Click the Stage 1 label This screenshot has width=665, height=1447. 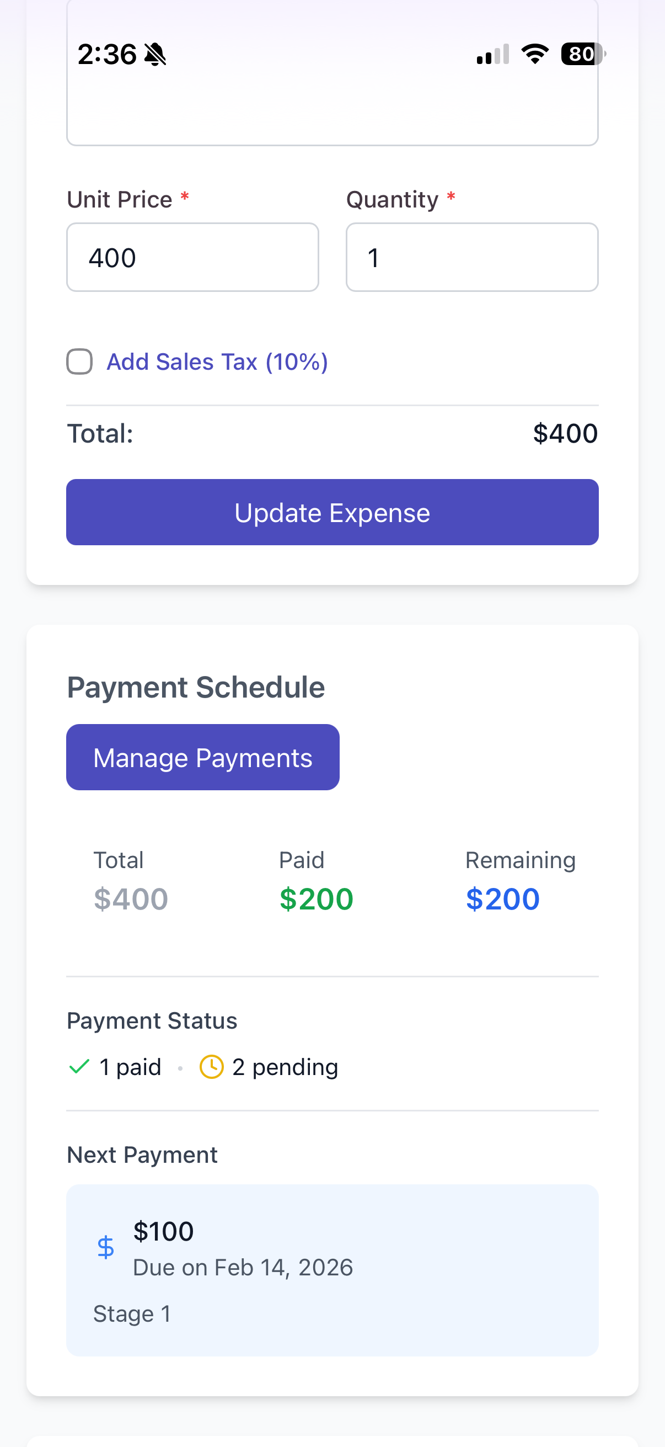pos(132,1313)
